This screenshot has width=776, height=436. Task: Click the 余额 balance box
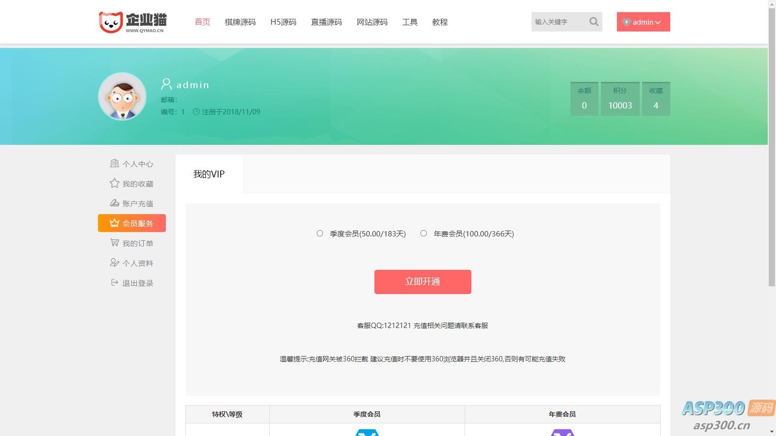584,99
